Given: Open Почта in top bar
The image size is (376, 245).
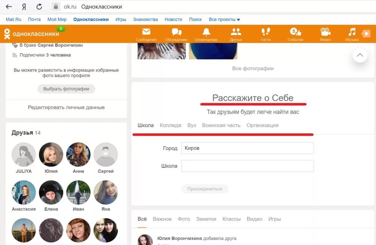Looking at the screenshot, I should click(34, 19).
